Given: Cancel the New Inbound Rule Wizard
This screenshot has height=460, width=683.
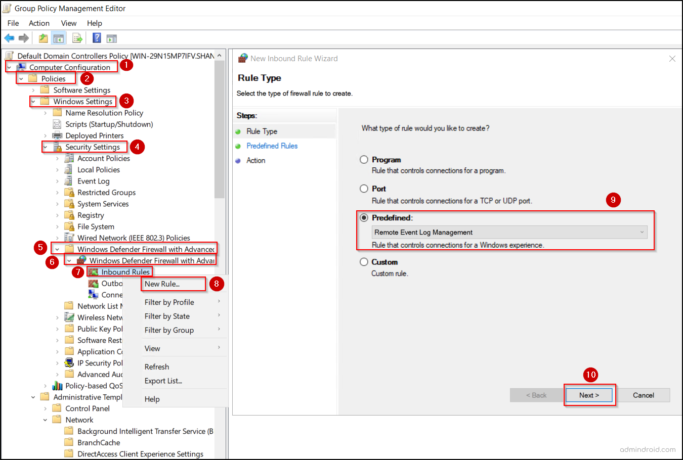Looking at the screenshot, I should [644, 395].
